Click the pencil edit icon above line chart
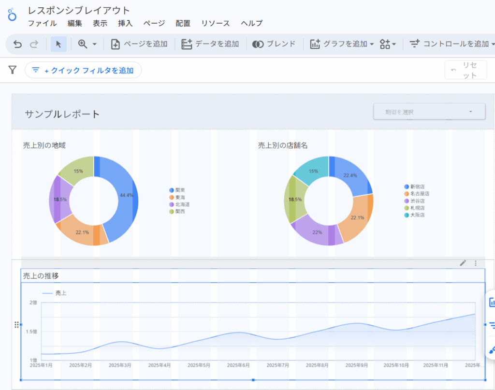The height and width of the screenshot is (390, 495). point(463,263)
